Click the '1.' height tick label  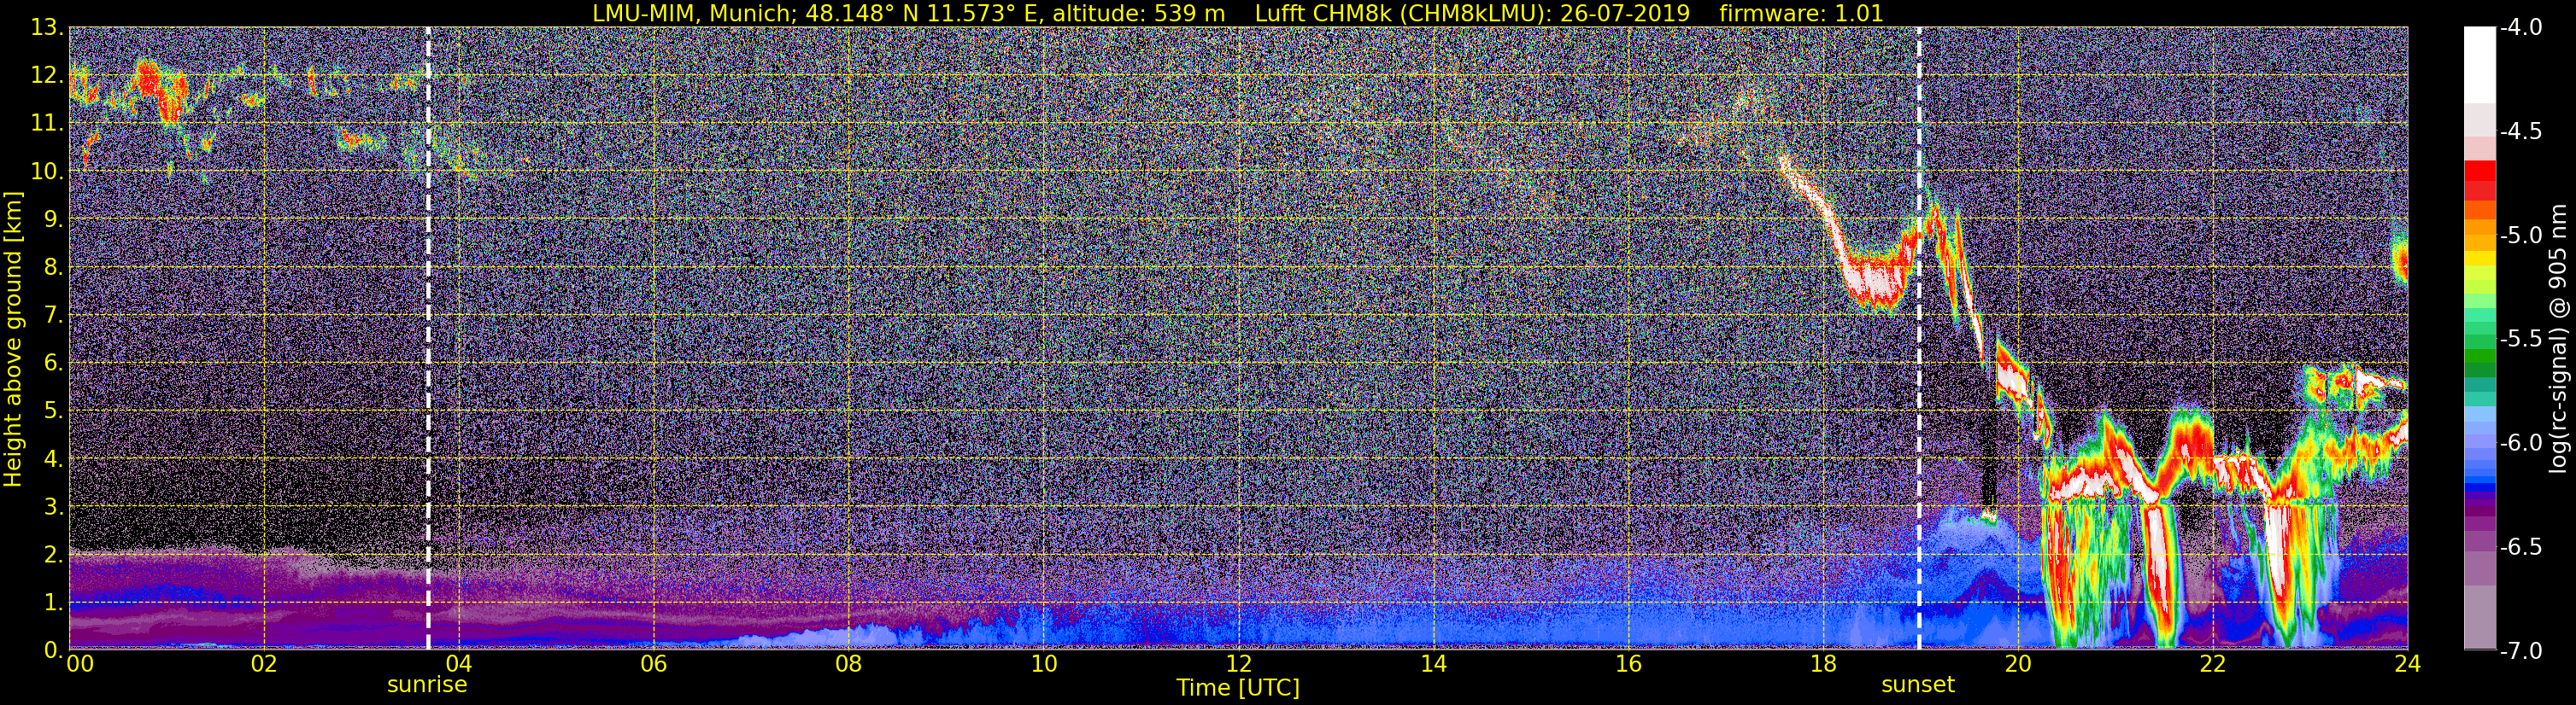[x=52, y=603]
